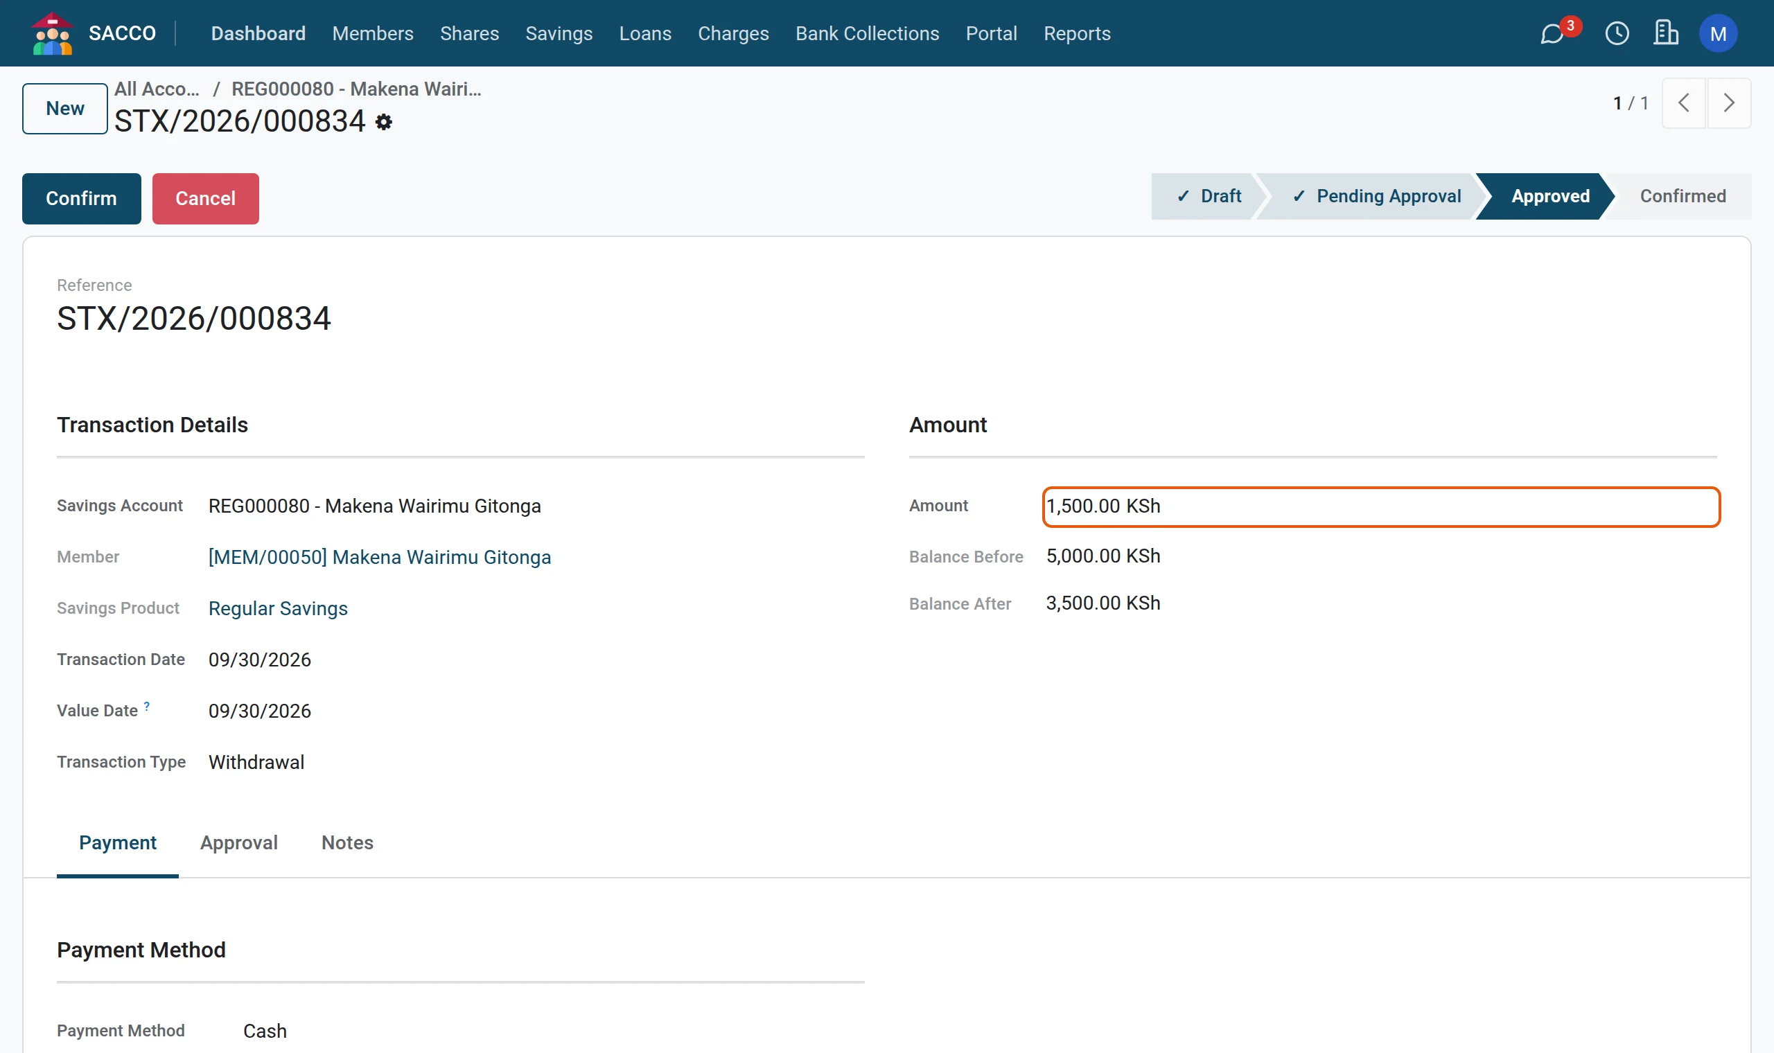Image resolution: width=1774 pixels, height=1053 pixels.
Task: Click the Confirm button
Action: pyautogui.click(x=82, y=199)
